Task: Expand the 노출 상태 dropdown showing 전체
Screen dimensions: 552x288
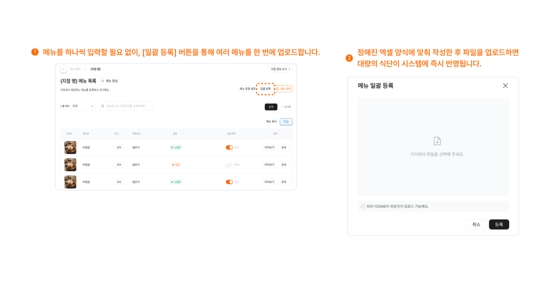Action: coord(83,106)
